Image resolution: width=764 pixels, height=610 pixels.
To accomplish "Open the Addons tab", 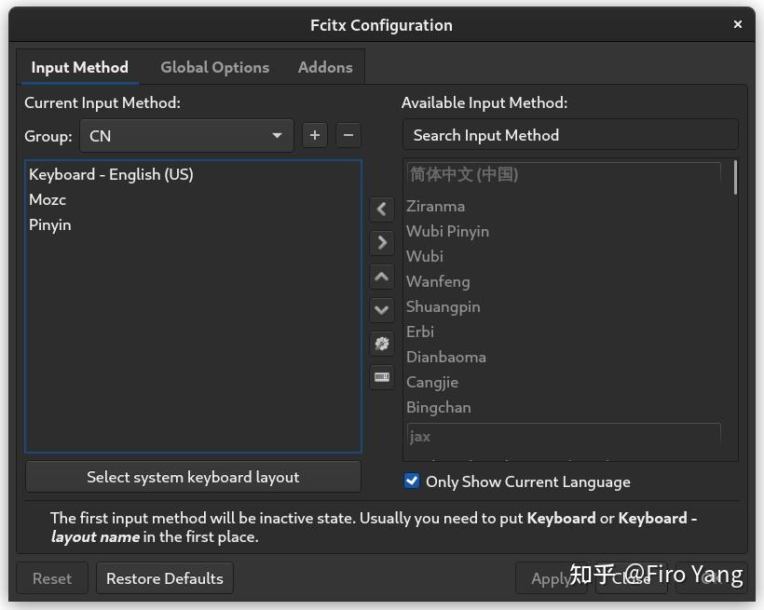I will (x=325, y=67).
